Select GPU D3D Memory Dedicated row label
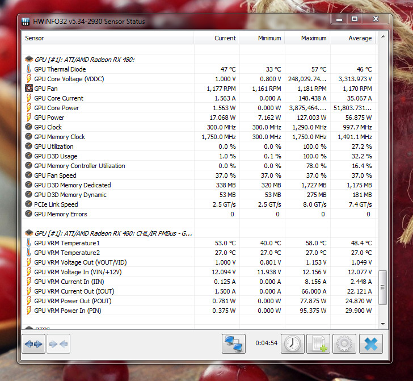Screen dimensions: 413x381 (73, 185)
